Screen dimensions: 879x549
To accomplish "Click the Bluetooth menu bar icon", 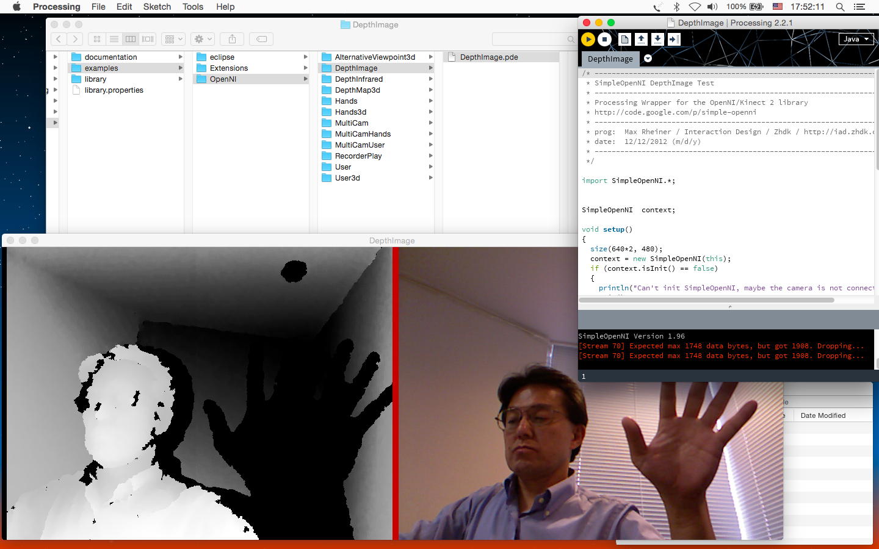I will click(676, 7).
